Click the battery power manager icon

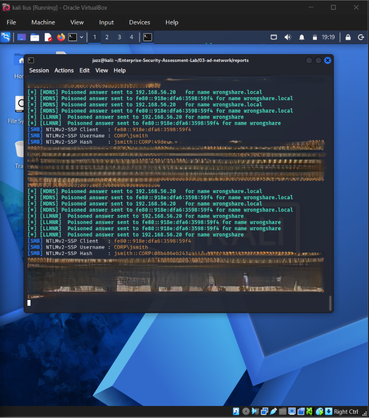pyautogui.click(x=315, y=37)
